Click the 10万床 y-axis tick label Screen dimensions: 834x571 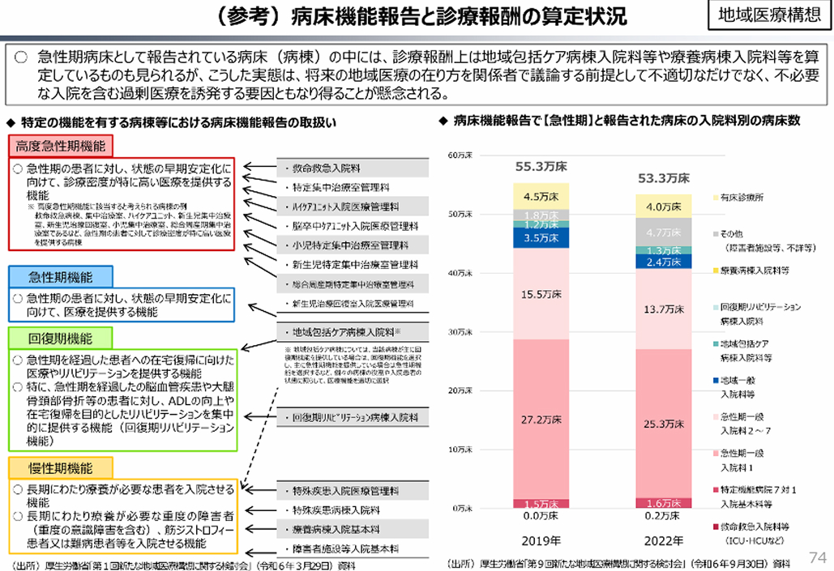[460, 450]
